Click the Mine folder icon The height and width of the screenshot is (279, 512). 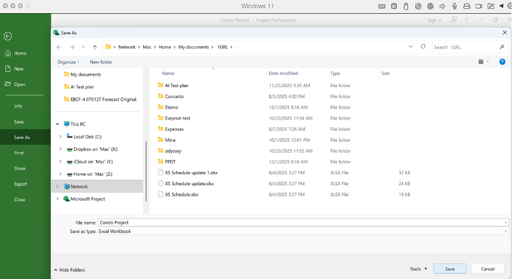[x=160, y=139]
